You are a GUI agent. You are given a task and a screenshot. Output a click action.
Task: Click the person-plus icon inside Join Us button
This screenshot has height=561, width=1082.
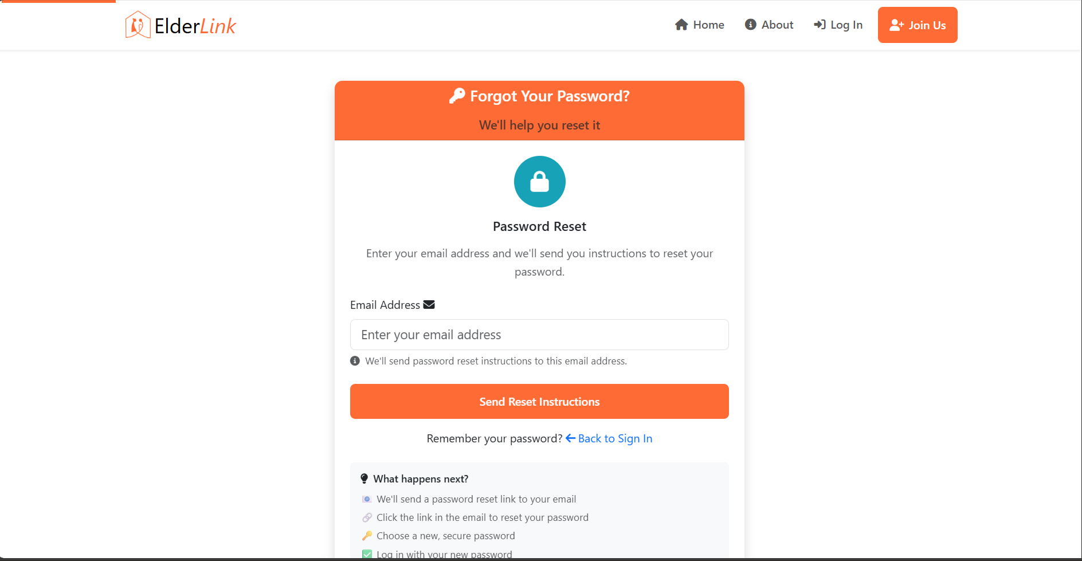pos(896,25)
